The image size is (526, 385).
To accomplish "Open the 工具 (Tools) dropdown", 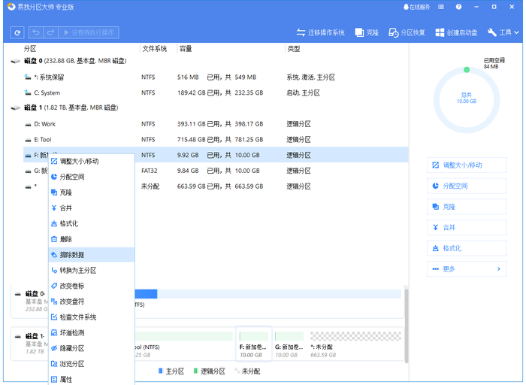I will coord(503,32).
